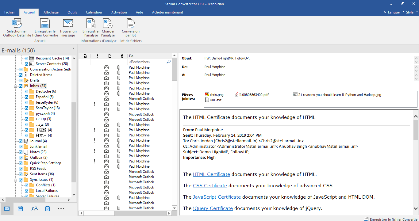The image size is (419, 221).
Task: Click Charger l'analyse icon
Action: click(108, 24)
